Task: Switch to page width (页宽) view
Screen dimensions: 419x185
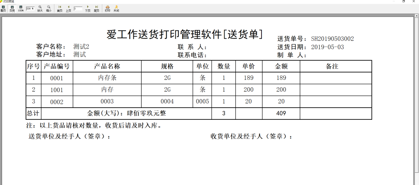Action: 12,9
